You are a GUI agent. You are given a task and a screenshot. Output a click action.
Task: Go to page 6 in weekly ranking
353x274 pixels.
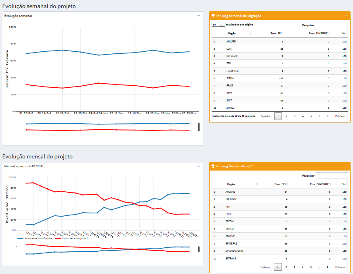(319, 116)
